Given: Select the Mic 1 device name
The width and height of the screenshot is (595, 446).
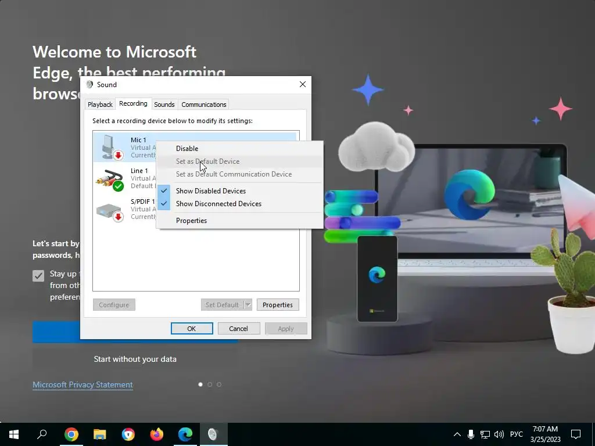Looking at the screenshot, I should [138, 140].
